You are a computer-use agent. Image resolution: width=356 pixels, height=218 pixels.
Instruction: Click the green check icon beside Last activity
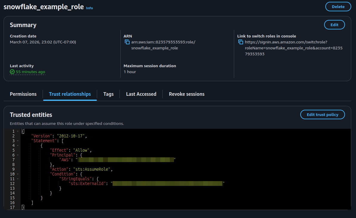tap(12, 72)
